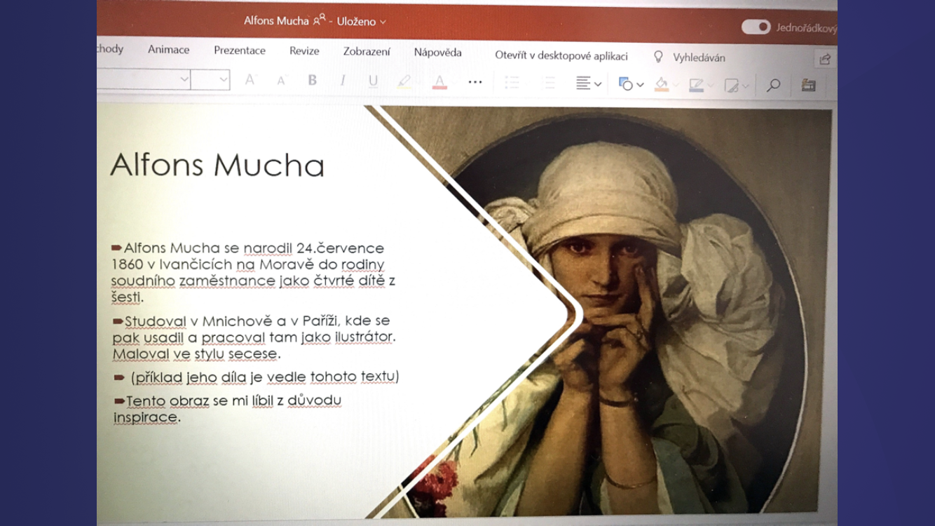Switch to the Revize tab
The height and width of the screenshot is (526, 935).
(304, 50)
